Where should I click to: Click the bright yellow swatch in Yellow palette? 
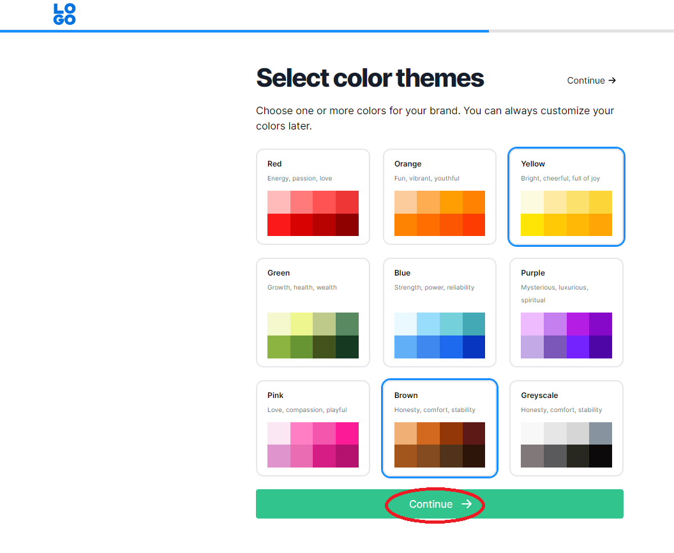[532, 225]
